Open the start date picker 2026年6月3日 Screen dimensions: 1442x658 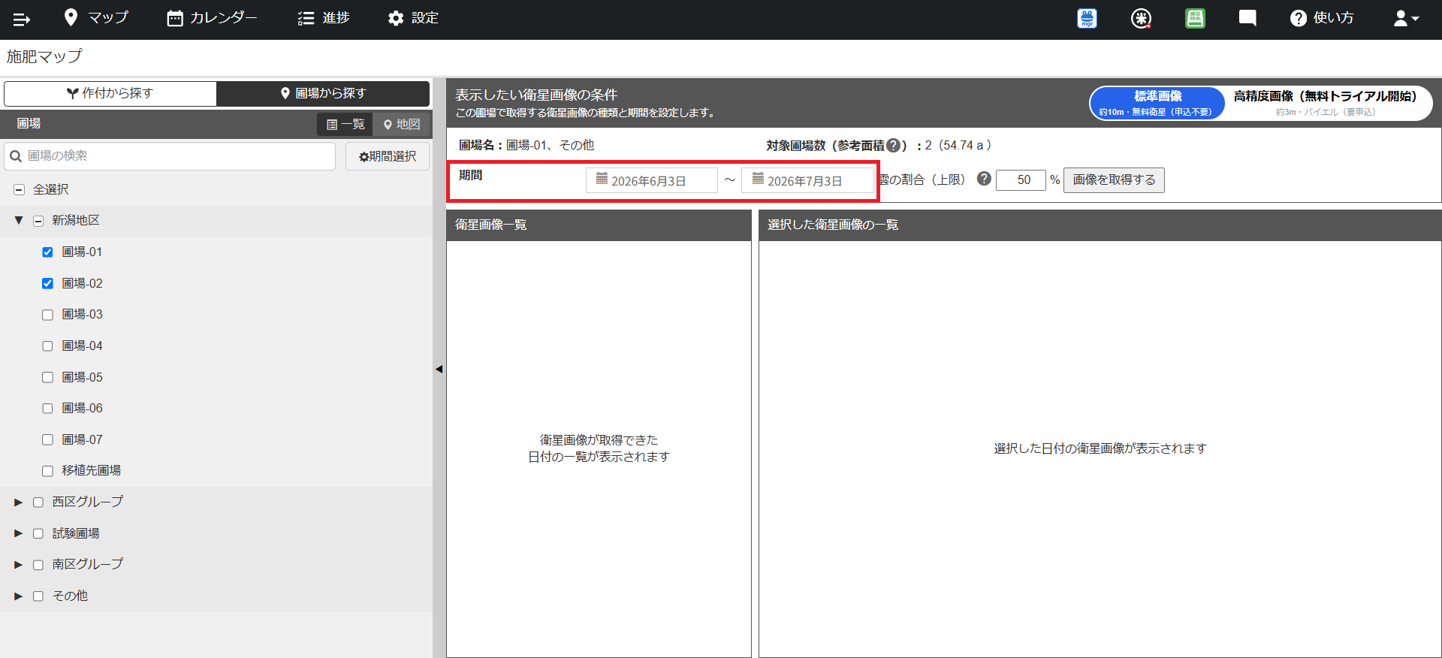click(651, 180)
